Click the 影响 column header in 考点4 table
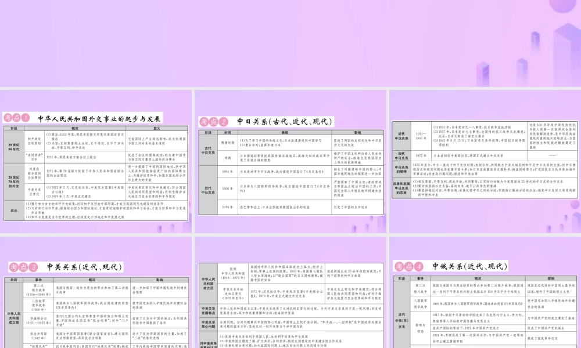Viewport: 581px width, 348px height. tap(551, 278)
